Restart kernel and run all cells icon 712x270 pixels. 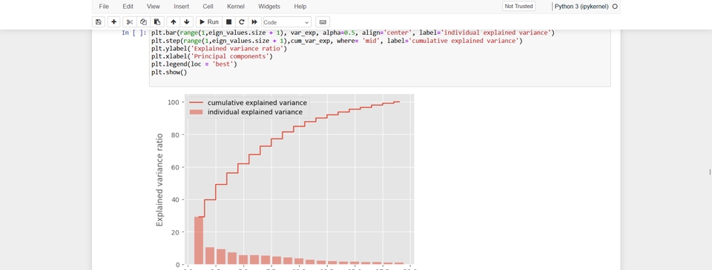(x=254, y=21)
